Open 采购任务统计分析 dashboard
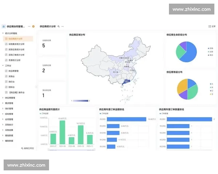 click(16, 50)
